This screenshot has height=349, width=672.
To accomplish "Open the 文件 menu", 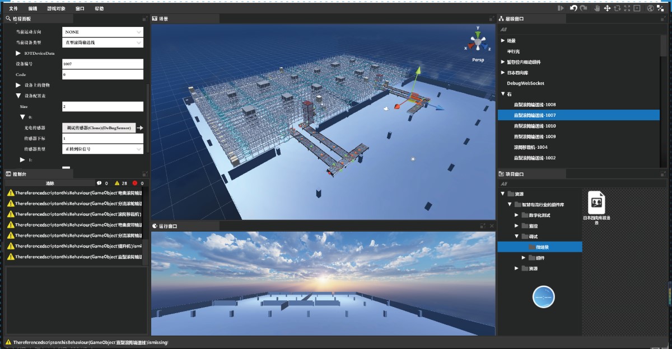I will [x=14, y=8].
